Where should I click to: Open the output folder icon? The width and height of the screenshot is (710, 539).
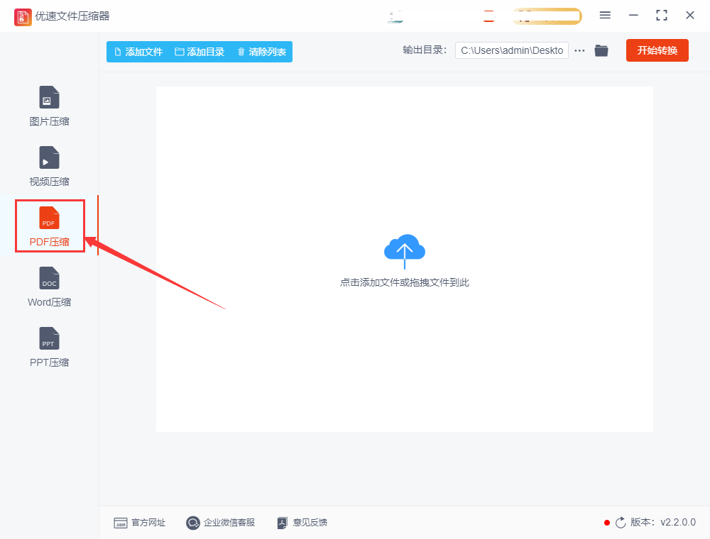point(601,50)
